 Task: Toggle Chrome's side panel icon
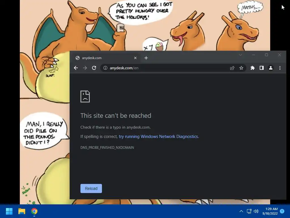click(x=261, y=68)
